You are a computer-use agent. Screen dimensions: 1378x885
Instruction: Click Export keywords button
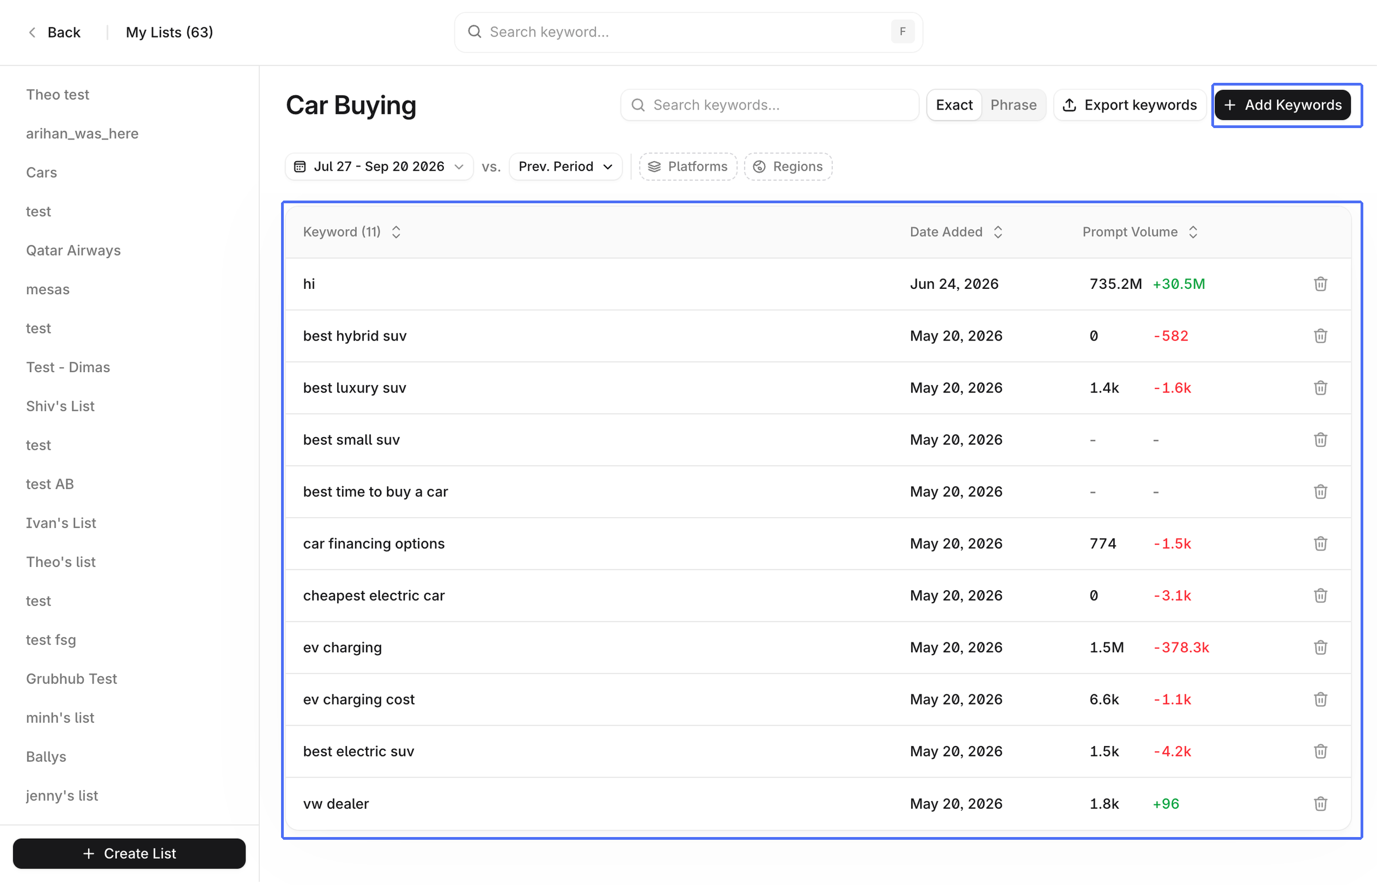coord(1129,105)
